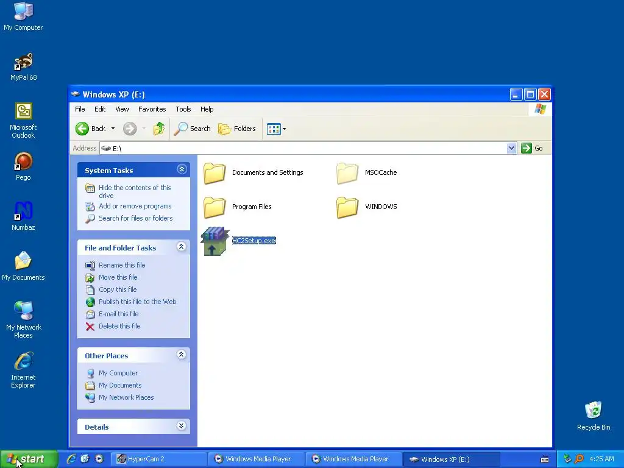This screenshot has width=624, height=468.
Task: Open the Edit menu
Action: click(x=100, y=109)
